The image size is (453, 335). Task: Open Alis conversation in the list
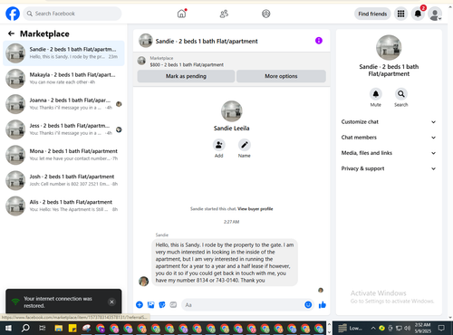point(63,206)
